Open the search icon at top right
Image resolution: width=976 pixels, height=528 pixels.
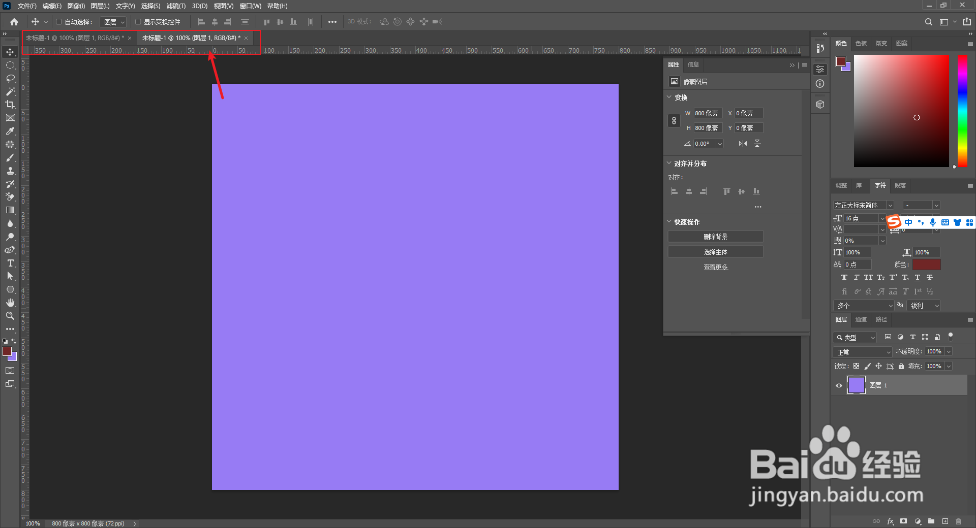pos(928,22)
